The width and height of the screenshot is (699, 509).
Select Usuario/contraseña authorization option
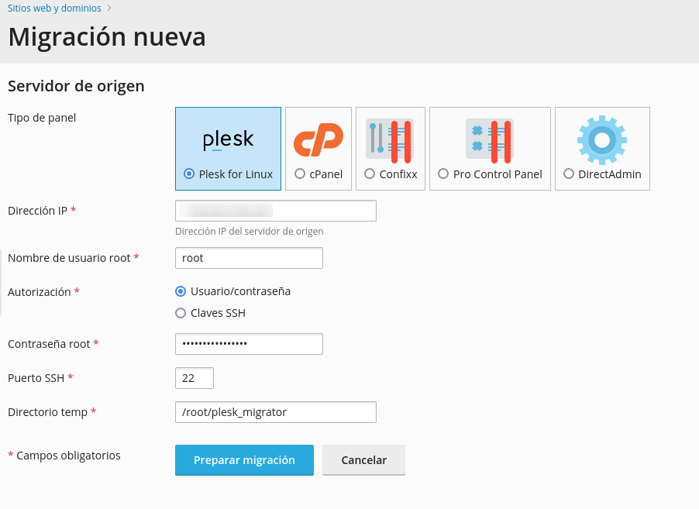181,291
